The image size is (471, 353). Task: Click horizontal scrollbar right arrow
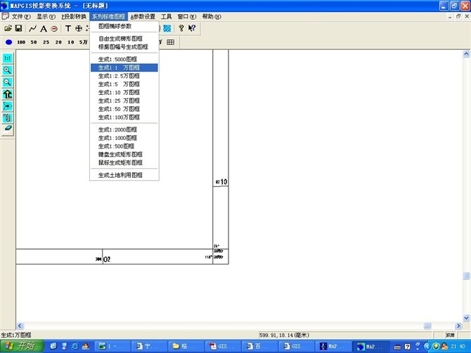458,326
